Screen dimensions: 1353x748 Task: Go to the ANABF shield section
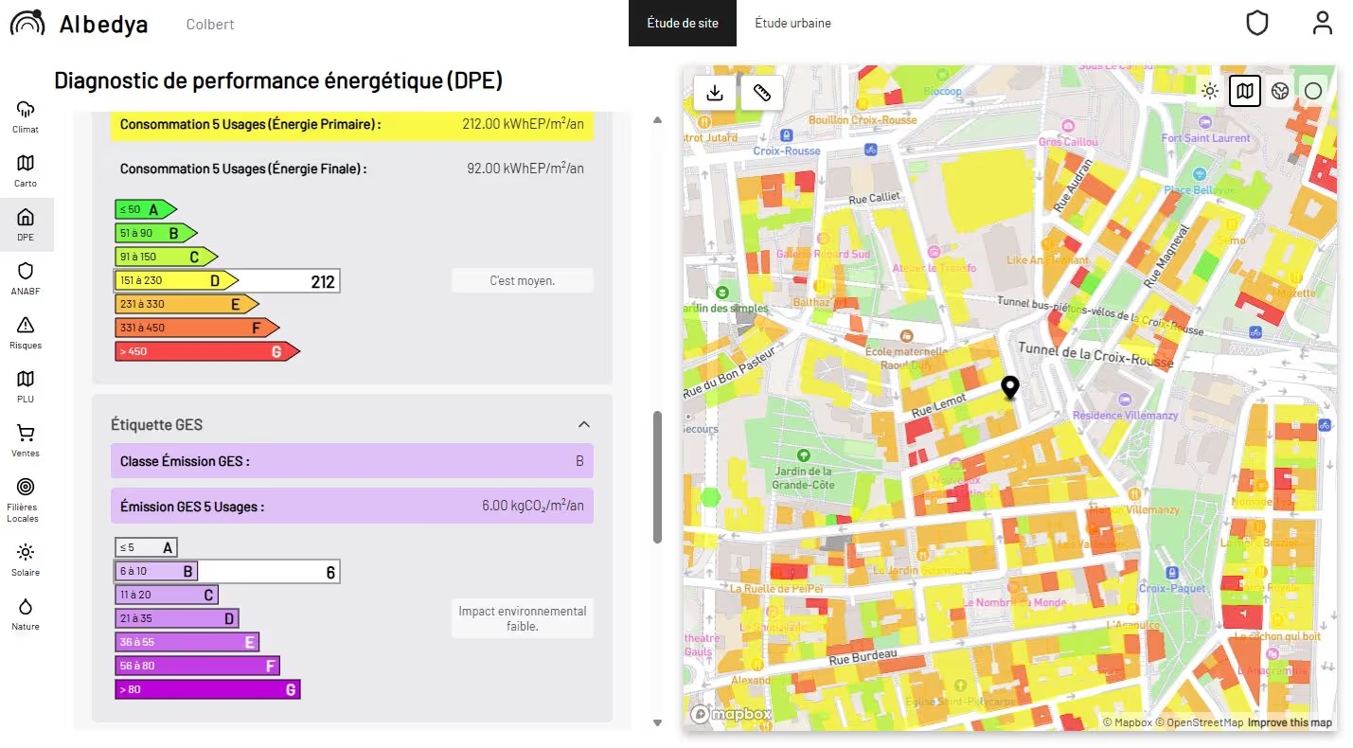tap(26, 278)
